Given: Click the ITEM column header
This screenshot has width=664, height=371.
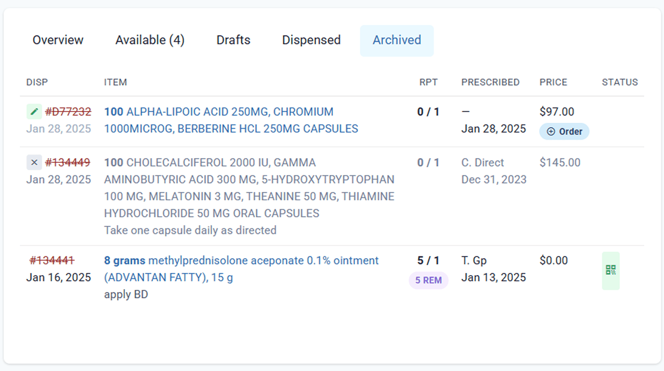Looking at the screenshot, I should pyautogui.click(x=116, y=82).
